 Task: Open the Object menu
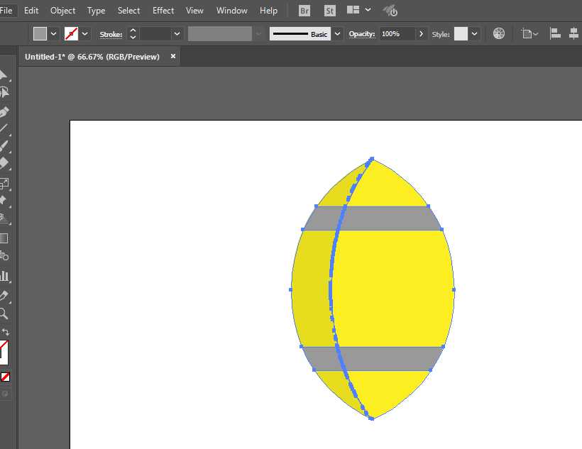(x=63, y=11)
